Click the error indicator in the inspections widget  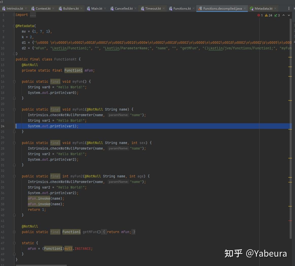tap(259, 15)
